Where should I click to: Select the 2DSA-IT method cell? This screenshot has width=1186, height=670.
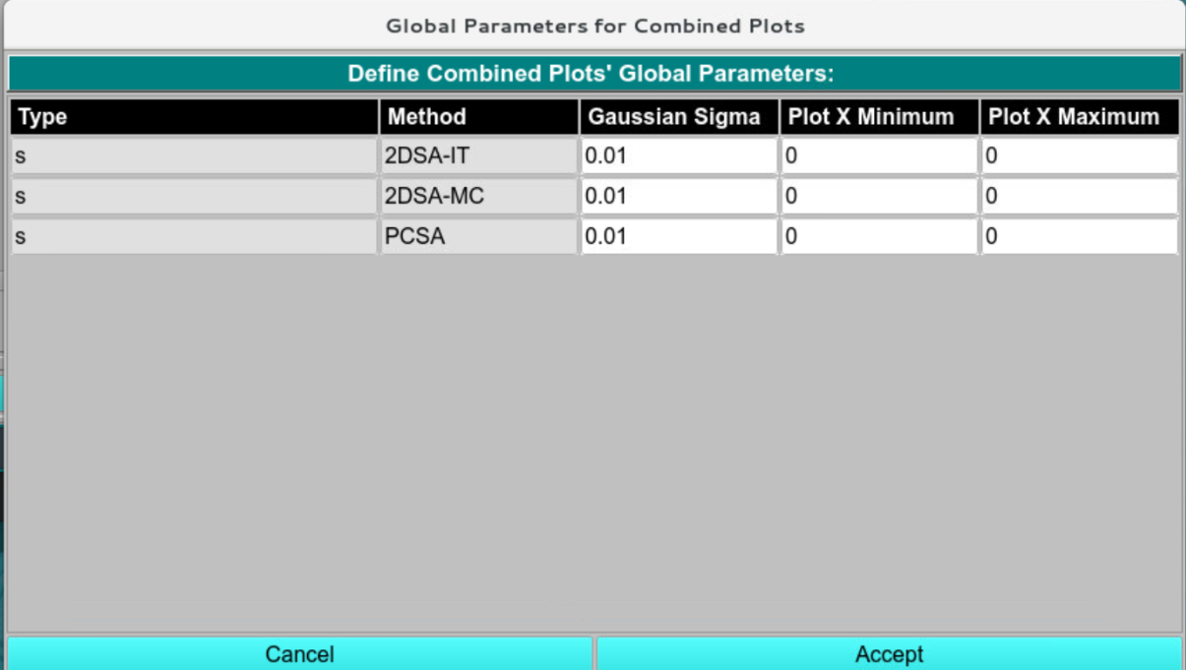(x=478, y=155)
